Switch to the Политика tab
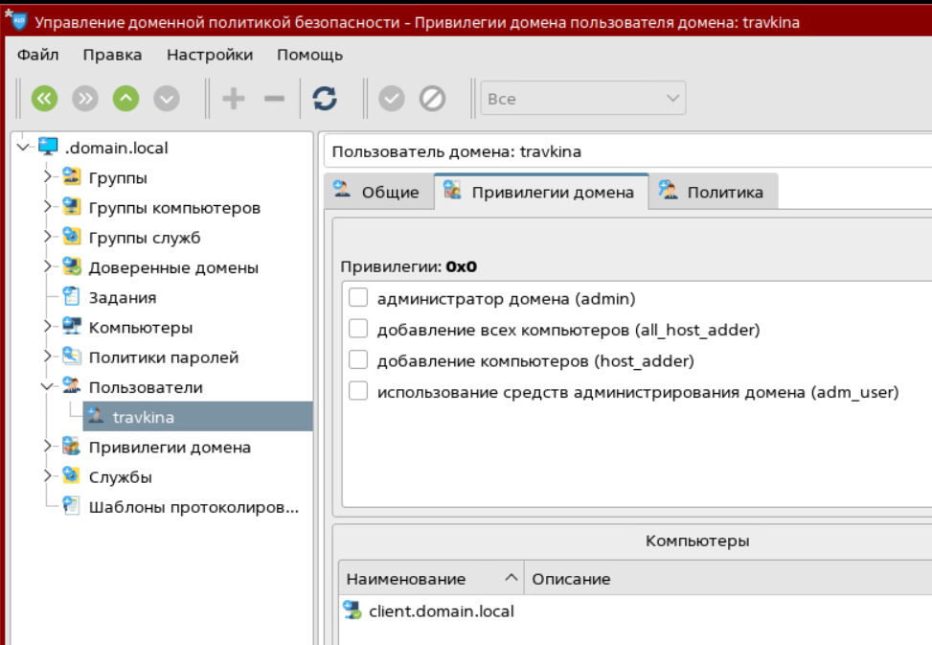The image size is (932, 645). point(713,192)
